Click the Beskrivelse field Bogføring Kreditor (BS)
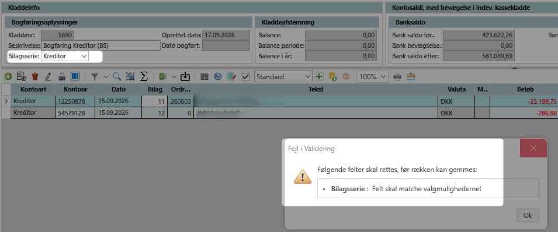The image size is (558, 232). coord(100,45)
